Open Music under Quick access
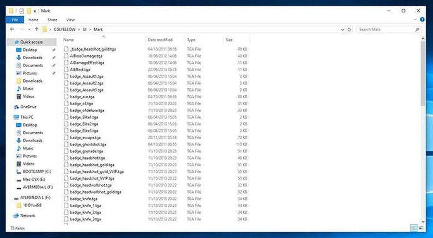The height and width of the screenshot is (238, 433). point(28,89)
